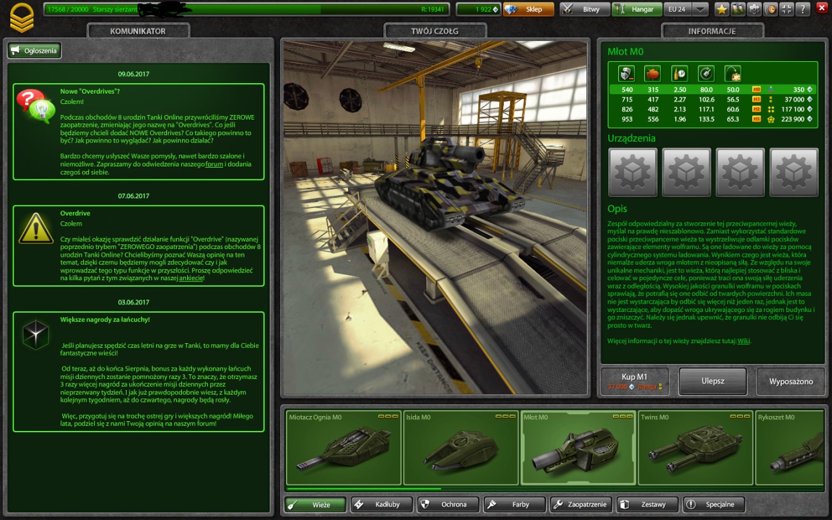Go to Bitwy battles
Viewport: 832px width, 520px height.
[585, 10]
